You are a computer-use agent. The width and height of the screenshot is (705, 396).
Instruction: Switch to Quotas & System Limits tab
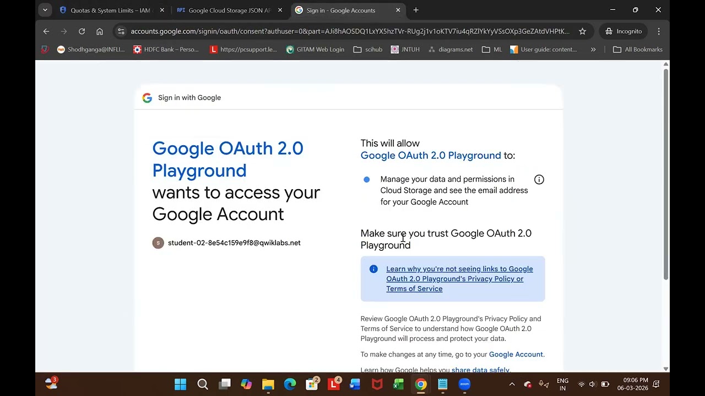click(111, 10)
